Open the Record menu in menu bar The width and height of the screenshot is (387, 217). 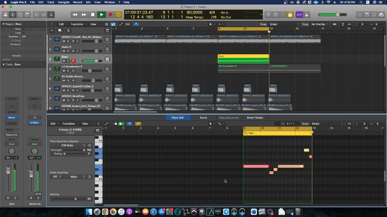click(x=77, y=2)
